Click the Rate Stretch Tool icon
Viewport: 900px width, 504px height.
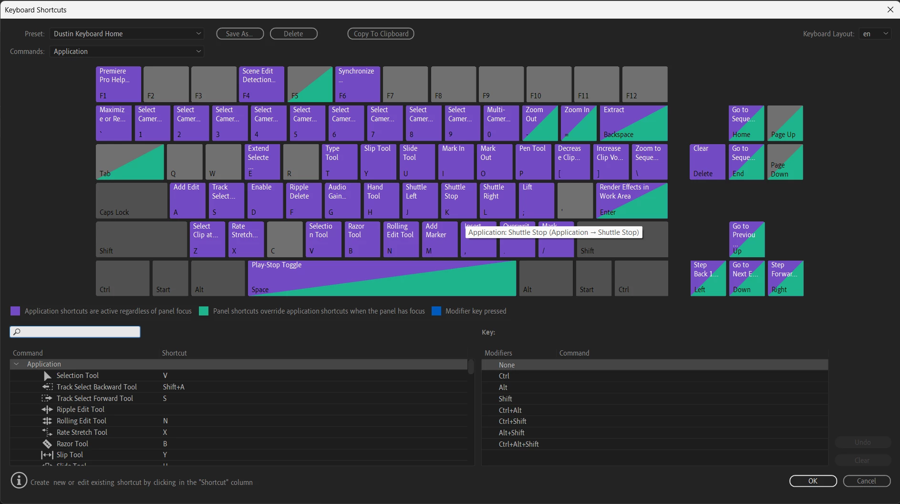click(47, 432)
